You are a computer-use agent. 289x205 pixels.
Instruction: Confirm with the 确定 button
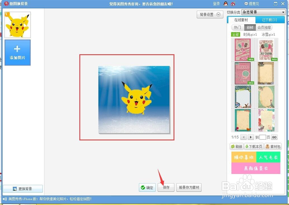[147, 187]
